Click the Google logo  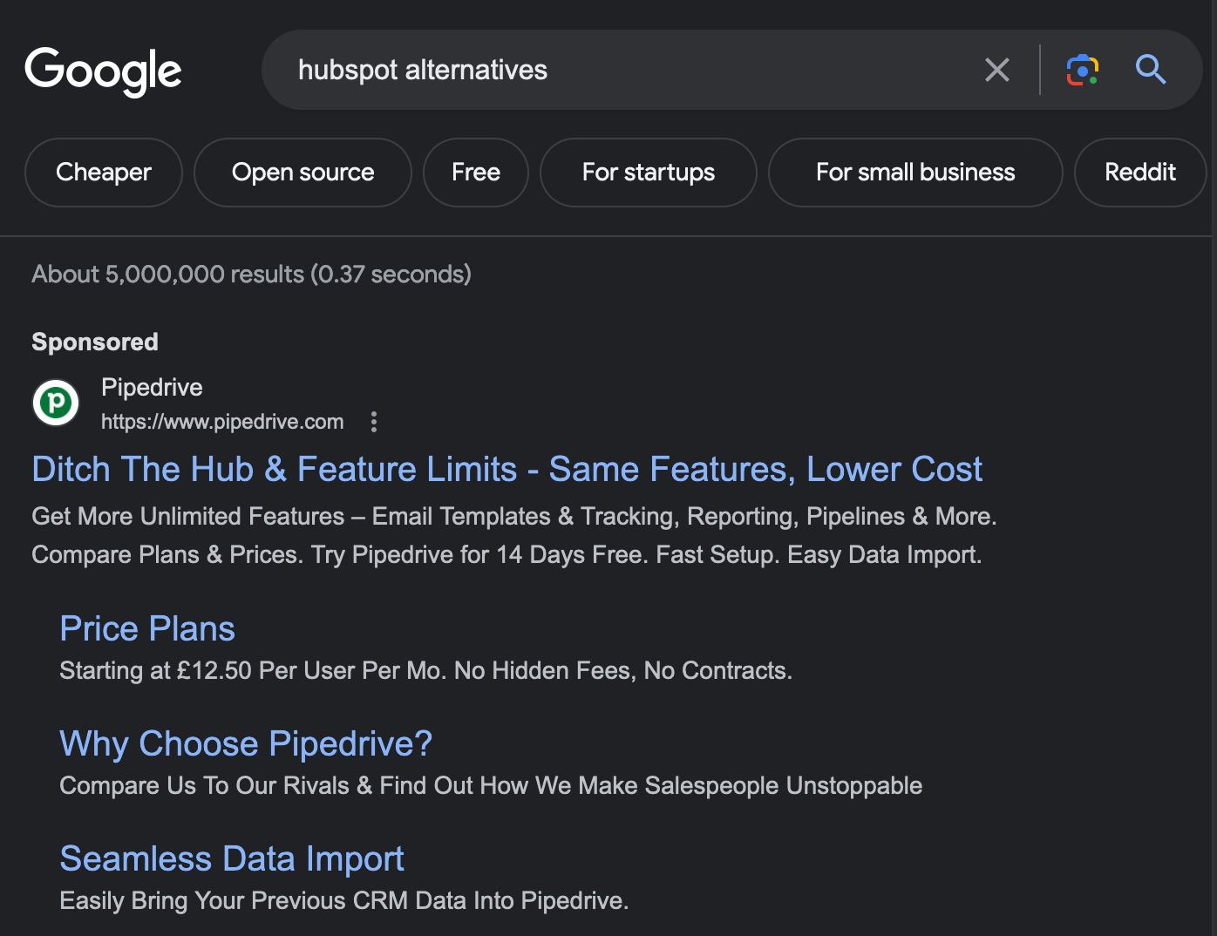click(103, 71)
